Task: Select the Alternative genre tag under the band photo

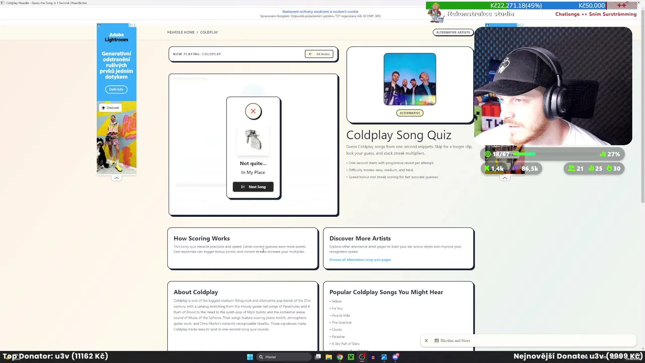Action: point(410,113)
